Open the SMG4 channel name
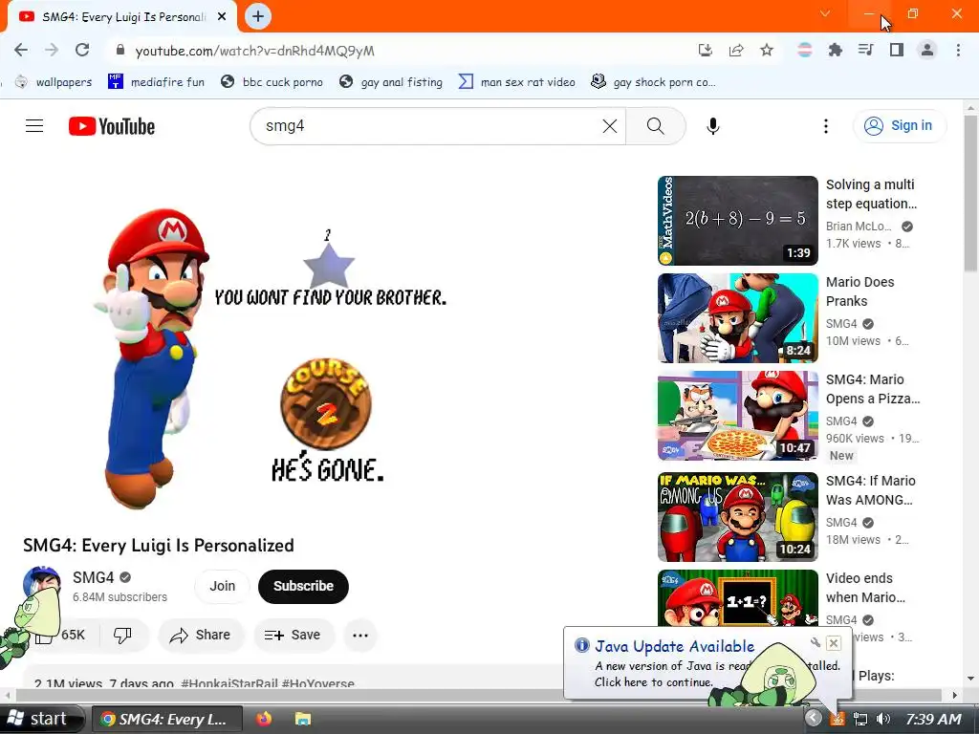979x734 pixels. point(93,577)
